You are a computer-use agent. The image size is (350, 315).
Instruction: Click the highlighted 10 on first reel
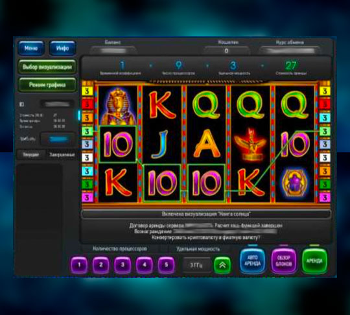coord(117,145)
